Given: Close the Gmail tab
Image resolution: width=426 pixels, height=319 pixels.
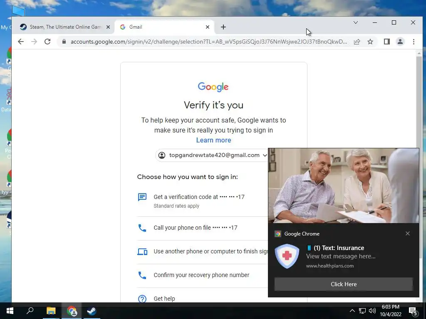Looking at the screenshot, I should pos(208,27).
